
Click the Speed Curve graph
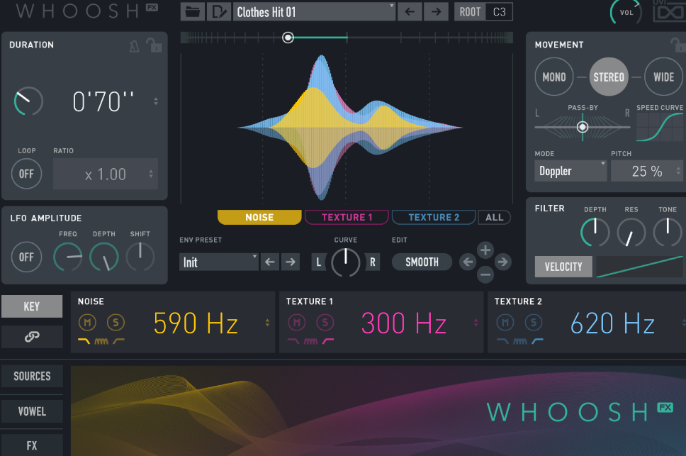(x=660, y=127)
